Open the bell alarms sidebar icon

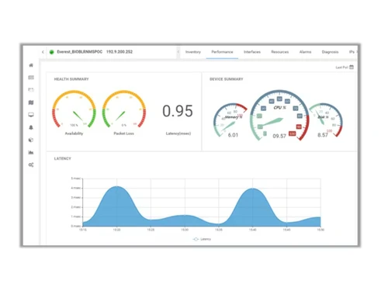click(31, 127)
